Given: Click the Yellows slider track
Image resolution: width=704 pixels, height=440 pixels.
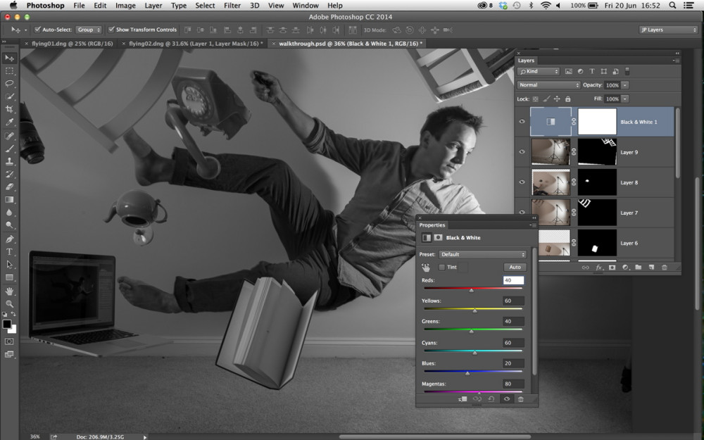Looking at the screenshot, I should (x=473, y=309).
